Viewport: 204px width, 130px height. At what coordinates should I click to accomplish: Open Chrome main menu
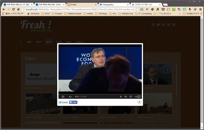pyautogui.click(x=200, y=9)
